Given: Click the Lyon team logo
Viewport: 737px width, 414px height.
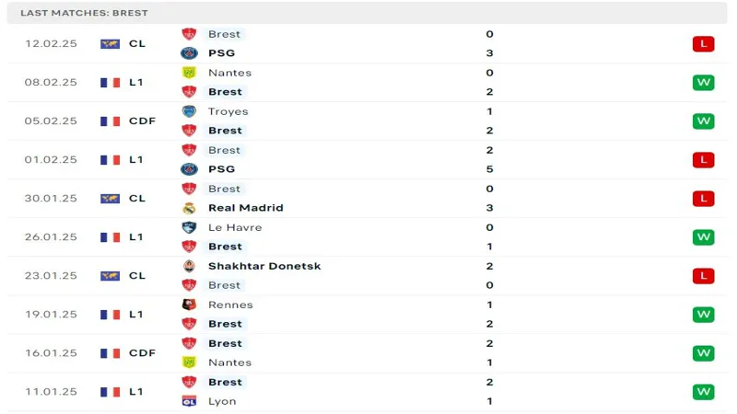Looking at the screenshot, I should tap(189, 401).
